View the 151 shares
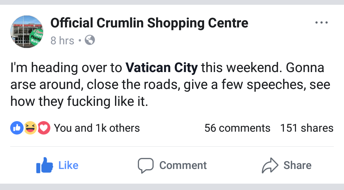 point(306,128)
